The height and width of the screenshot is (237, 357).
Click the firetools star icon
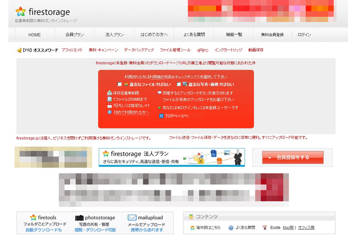click(33, 218)
